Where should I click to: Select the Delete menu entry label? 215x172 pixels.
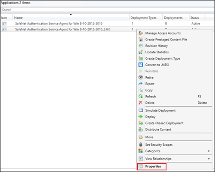point(150,103)
